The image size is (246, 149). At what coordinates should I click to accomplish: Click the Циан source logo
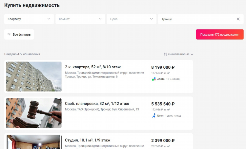click(154, 116)
